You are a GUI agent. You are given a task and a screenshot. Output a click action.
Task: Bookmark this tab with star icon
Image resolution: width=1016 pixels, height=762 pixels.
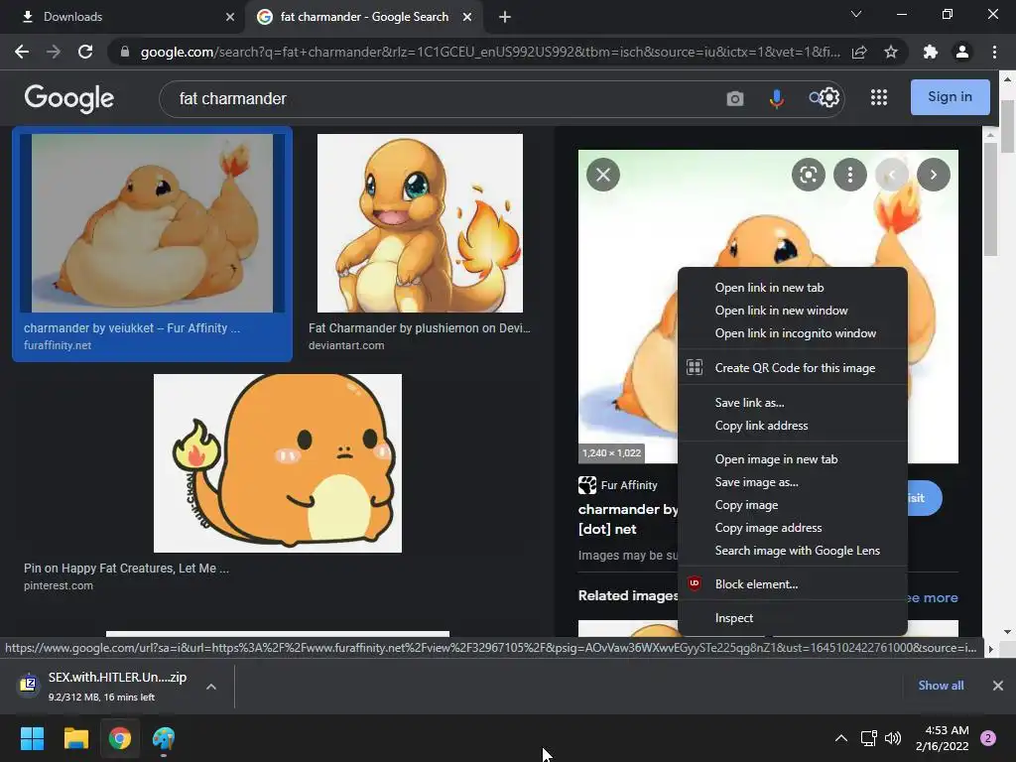(891, 52)
